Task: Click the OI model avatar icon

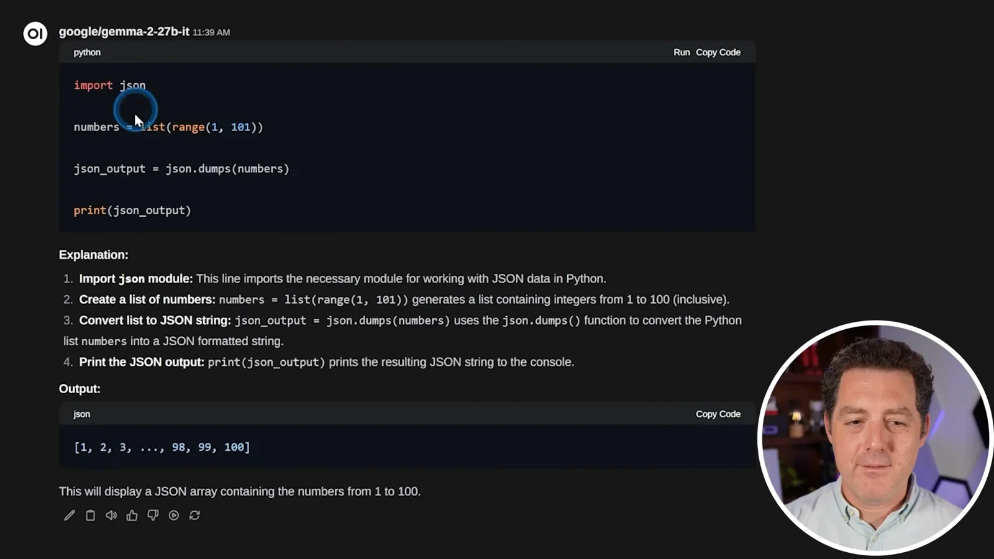Action: pos(35,34)
